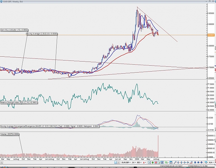Click the 0.65000 price axis label
This screenshot has width=216, height=168.
coord(211,78)
